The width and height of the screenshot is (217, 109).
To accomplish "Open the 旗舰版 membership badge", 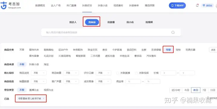I will (x=207, y=5).
